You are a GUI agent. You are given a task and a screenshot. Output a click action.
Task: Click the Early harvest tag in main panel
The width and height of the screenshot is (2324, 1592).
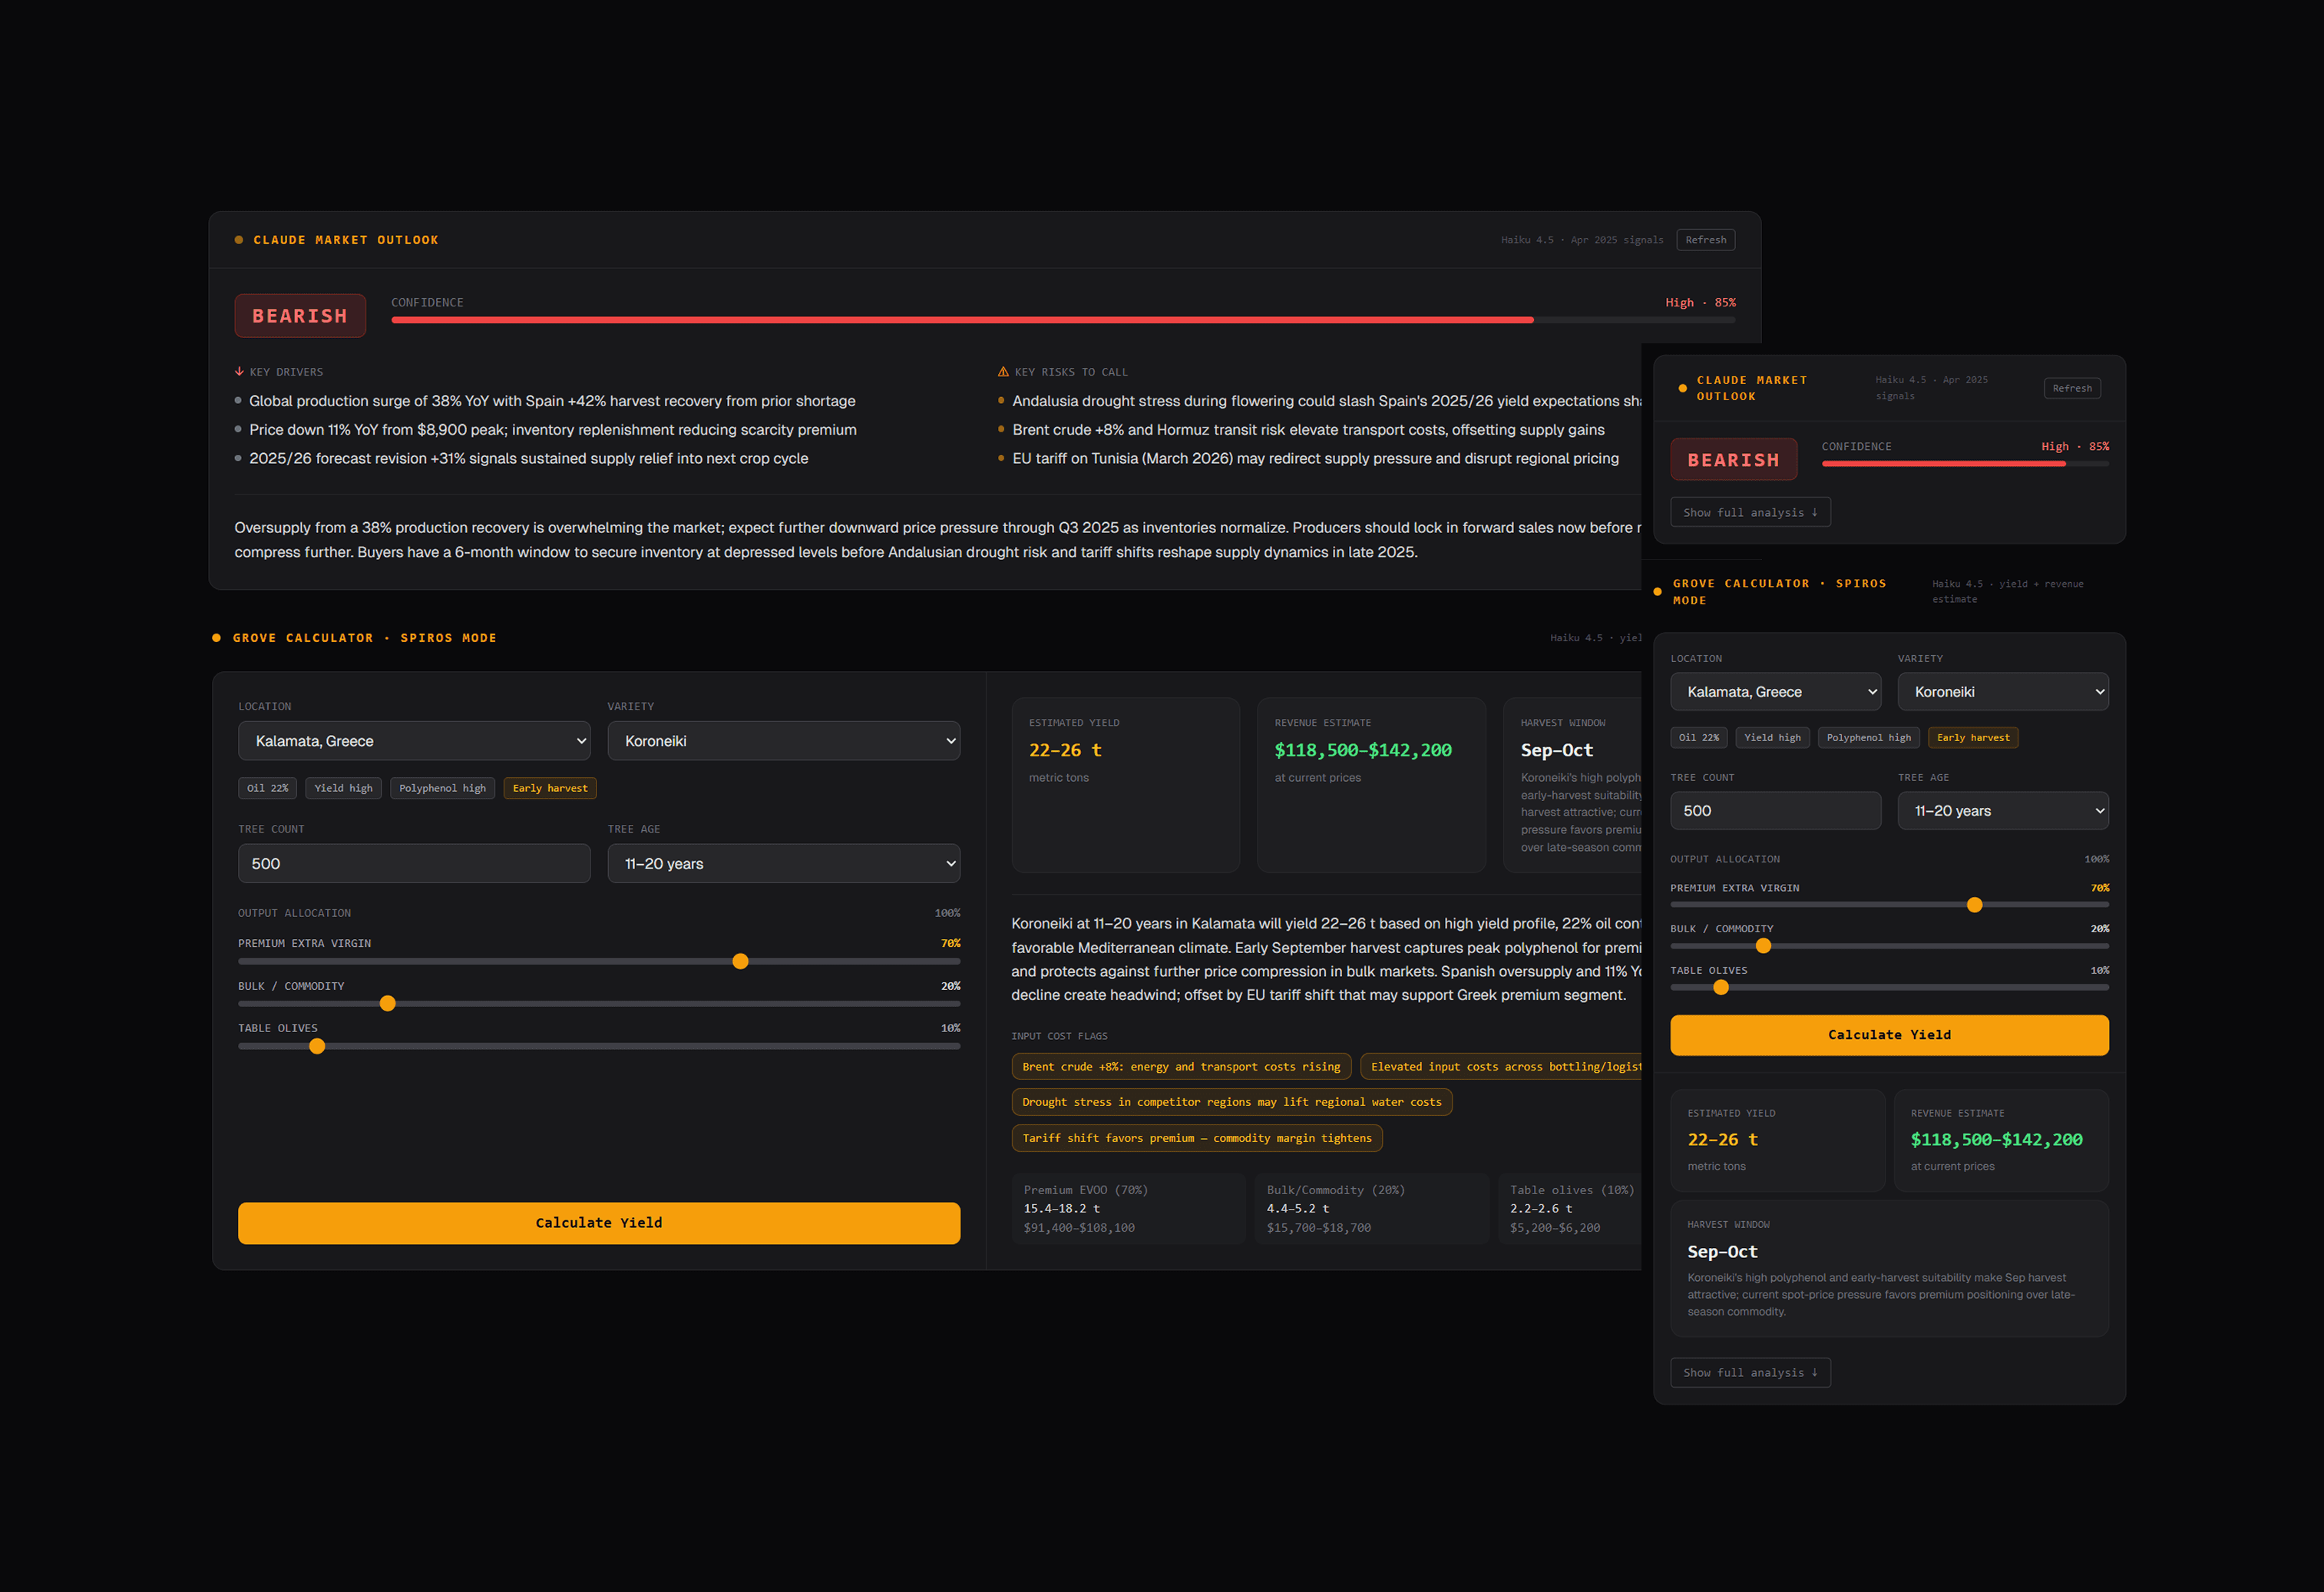(x=549, y=788)
